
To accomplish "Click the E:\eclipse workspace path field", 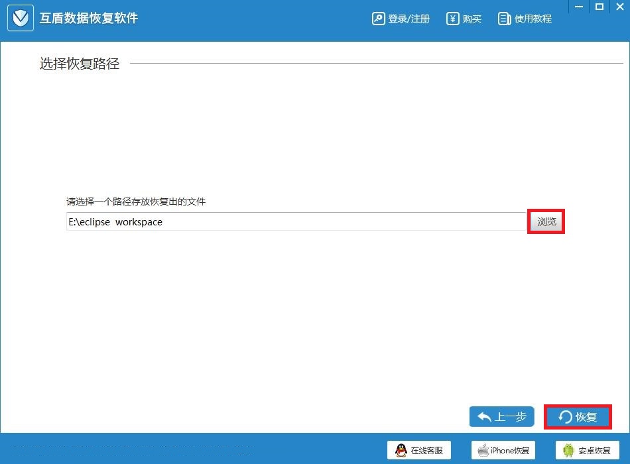I will tap(265, 222).
